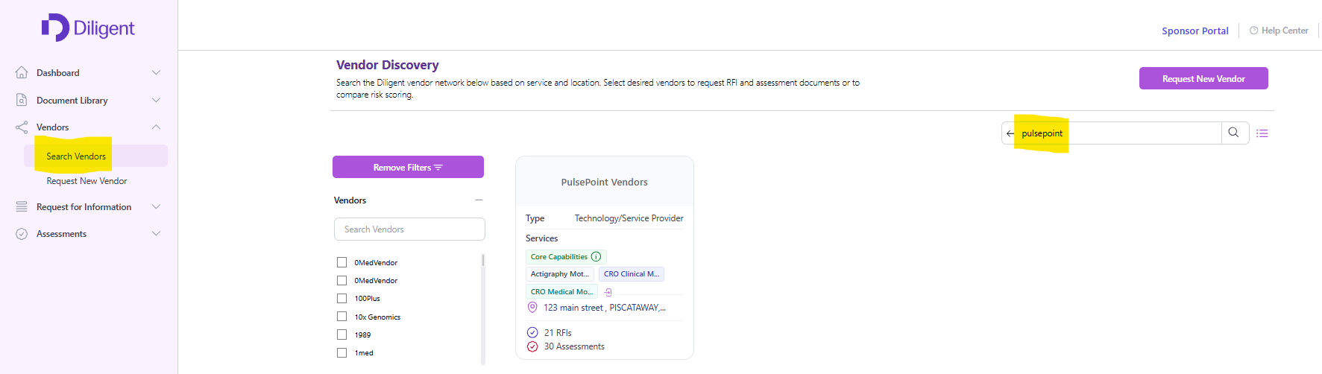Open the Help Center link
The image size is (1322, 374).
(1279, 31)
